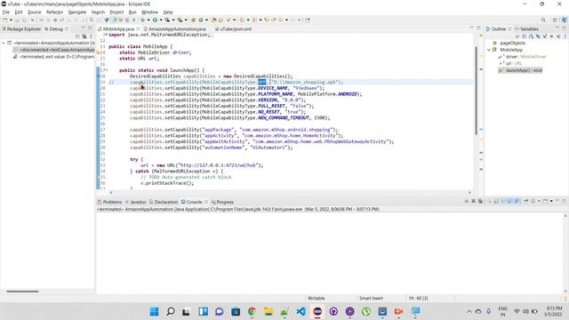
Task: Click the editor horizontal scrollbar
Action: click(291, 192)
